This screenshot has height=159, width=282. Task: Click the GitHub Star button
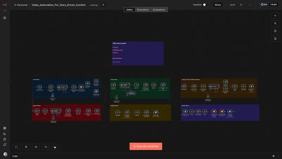pyautogui.click(x=264, y=5)
